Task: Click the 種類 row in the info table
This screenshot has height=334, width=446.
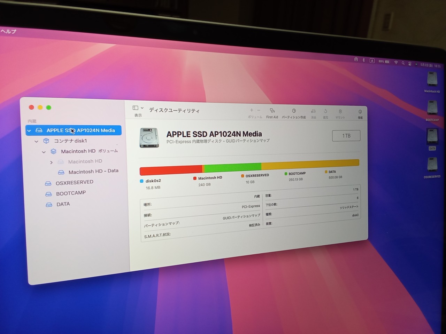Action: click(312, 210)
